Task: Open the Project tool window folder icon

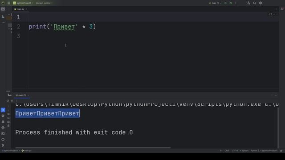Action: [x=3, y=9]
